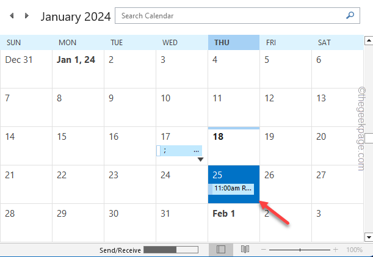The image size is (373, 257).
Task: Select Feb 1 day cell
Action: pos(234,223)
